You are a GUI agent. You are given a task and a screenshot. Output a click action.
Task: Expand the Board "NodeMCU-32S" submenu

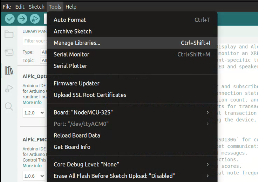click(132, 112)
